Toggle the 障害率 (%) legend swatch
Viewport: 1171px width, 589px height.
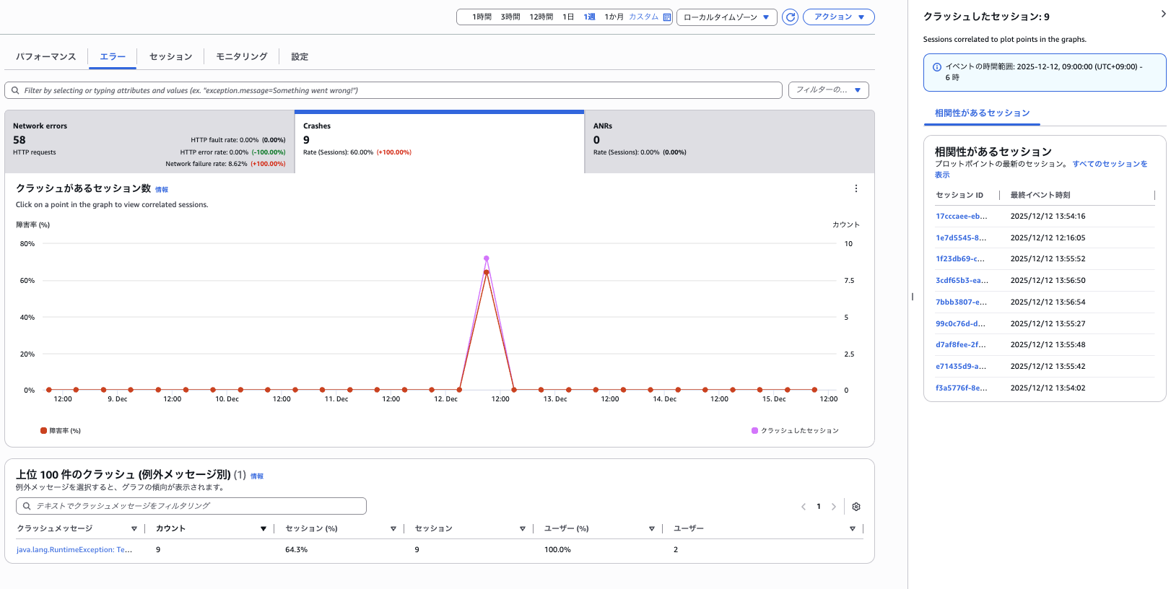click(43, 431)
